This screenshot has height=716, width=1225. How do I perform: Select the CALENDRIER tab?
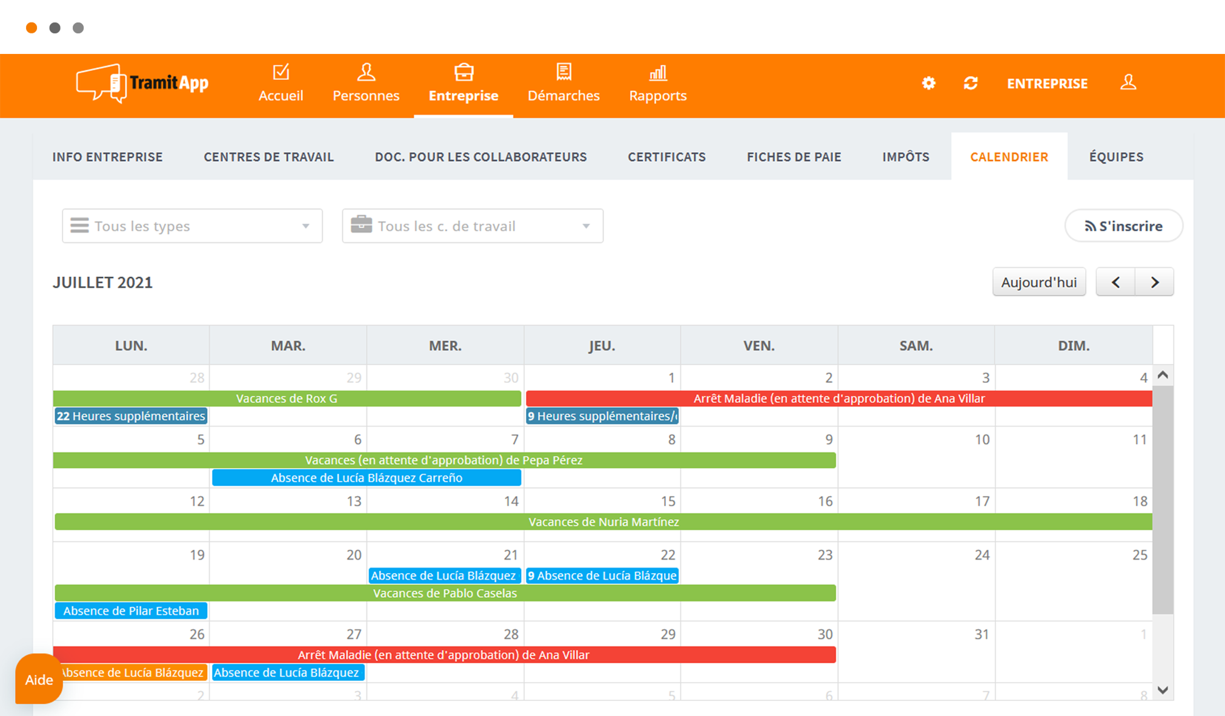(x=1009, y=157)
